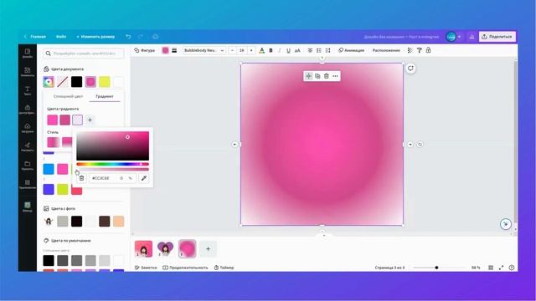536x301 pixels.
Task: Enter fullscreen presentation mode
Action: click(501, 268)
